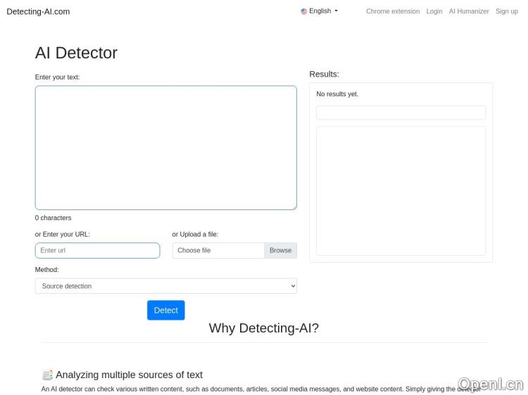Click the empty results progress bar
Viewport: 528px width, 395px height.
coord(401,112)
